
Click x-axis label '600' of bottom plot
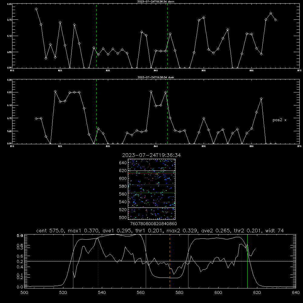(218, 293)
